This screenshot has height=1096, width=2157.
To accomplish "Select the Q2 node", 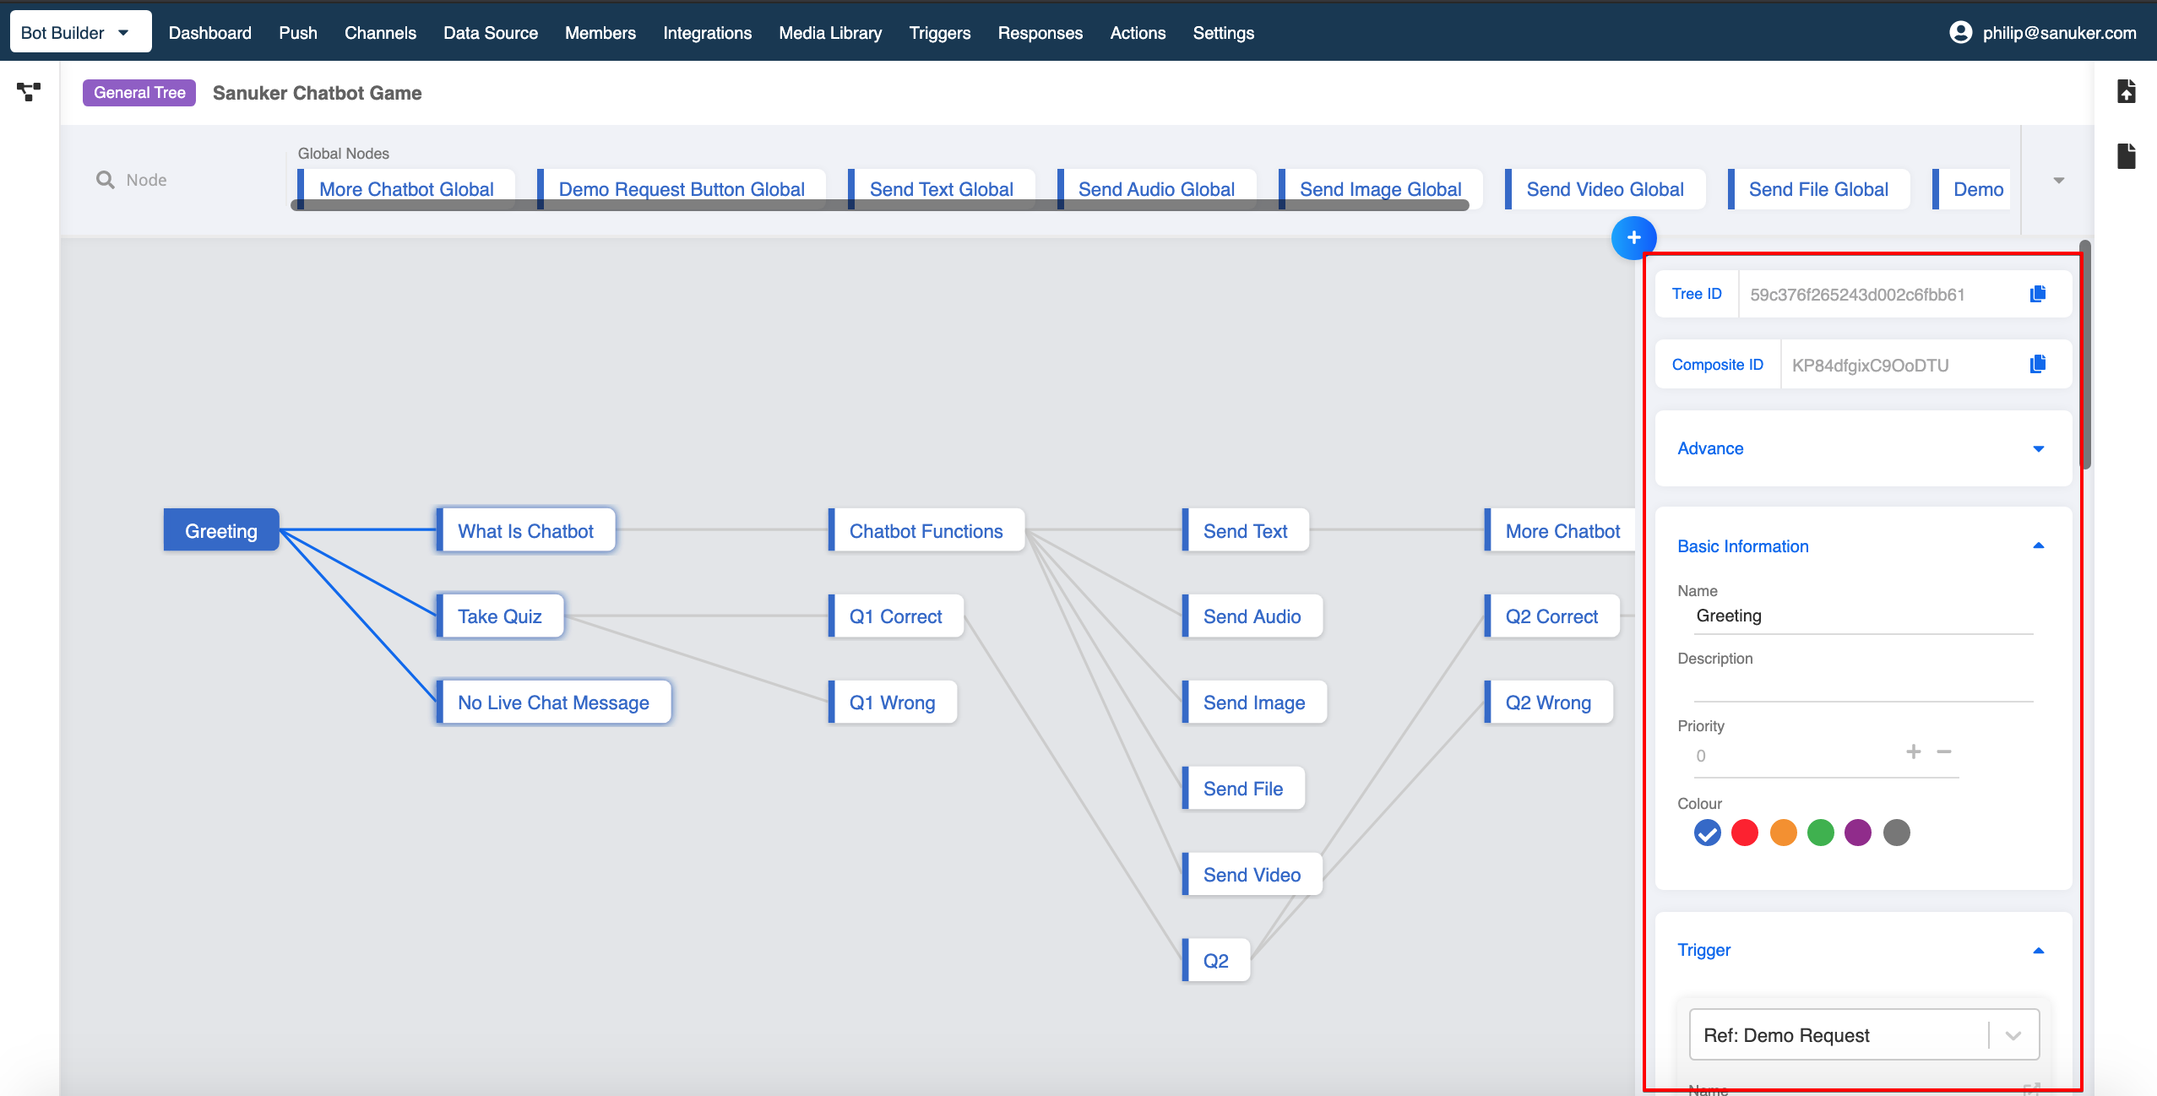I will coord(1215,961).
